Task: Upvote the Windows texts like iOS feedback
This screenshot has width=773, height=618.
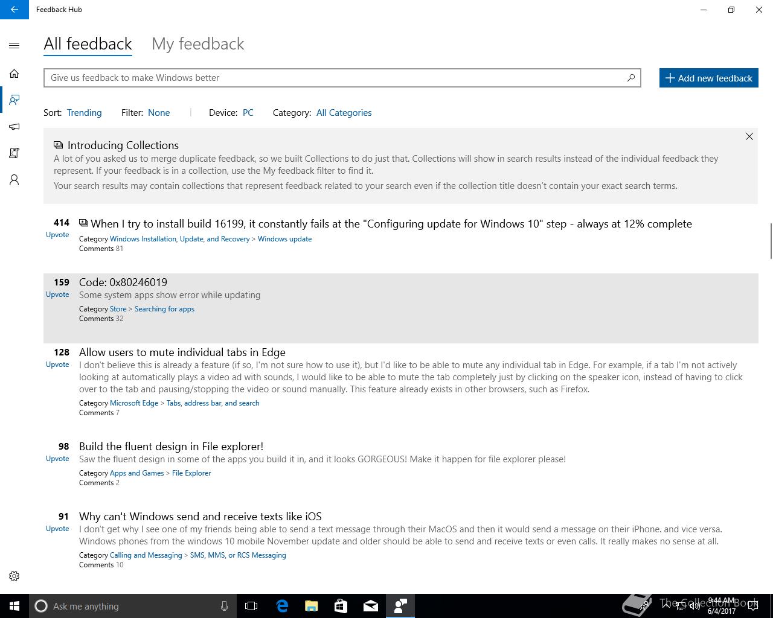Action: click(57, 529)
